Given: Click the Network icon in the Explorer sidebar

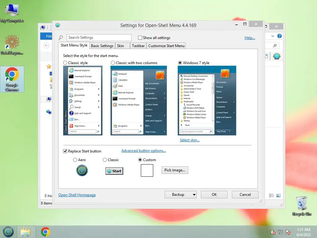Looking at the screenshot, I should [49, 112].
